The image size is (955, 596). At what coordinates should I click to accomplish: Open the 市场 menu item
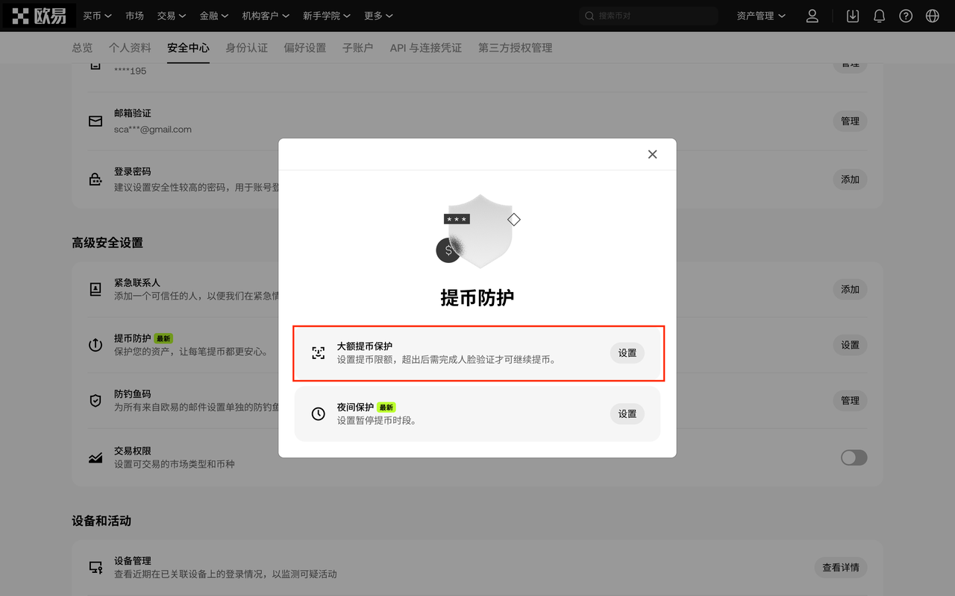(x=134, y=16)
